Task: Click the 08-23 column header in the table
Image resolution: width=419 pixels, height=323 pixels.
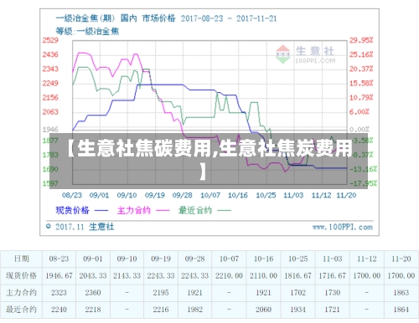Action: (x=59, y=259)
